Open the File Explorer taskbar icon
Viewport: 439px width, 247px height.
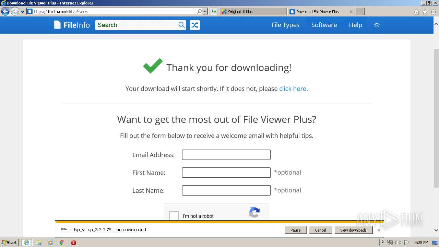pyautogui.click(x=39, y=243)
